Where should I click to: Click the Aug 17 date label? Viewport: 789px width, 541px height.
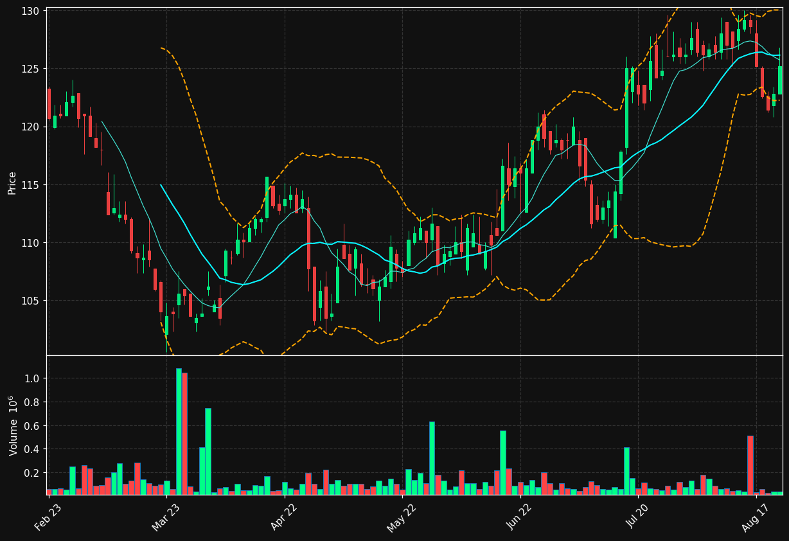(754, 518)
